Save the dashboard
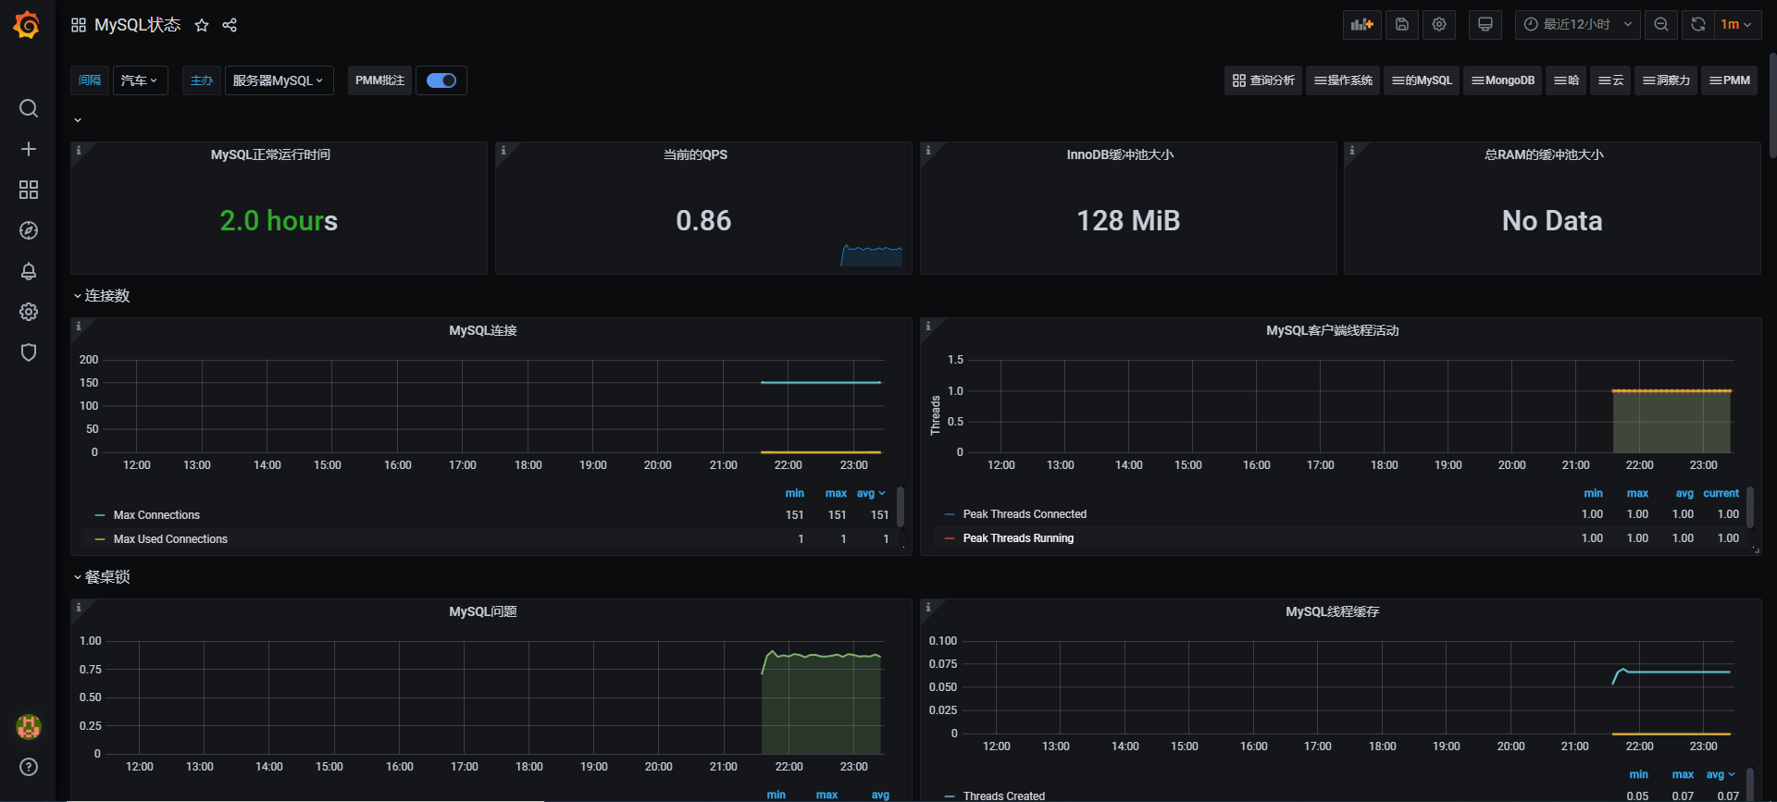The image size is (1777, 802). pos(1402,25)
